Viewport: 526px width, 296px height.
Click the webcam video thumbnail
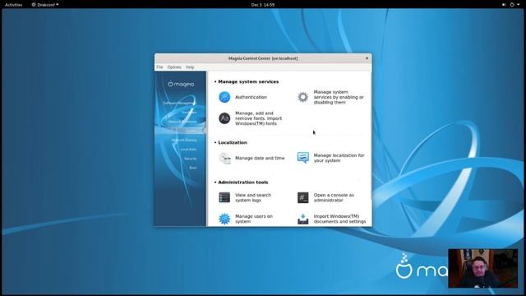point(482,268)
